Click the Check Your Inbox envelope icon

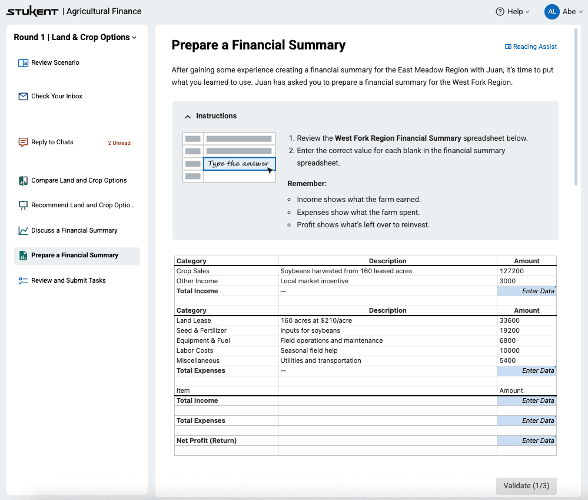[x=23, y=97]
